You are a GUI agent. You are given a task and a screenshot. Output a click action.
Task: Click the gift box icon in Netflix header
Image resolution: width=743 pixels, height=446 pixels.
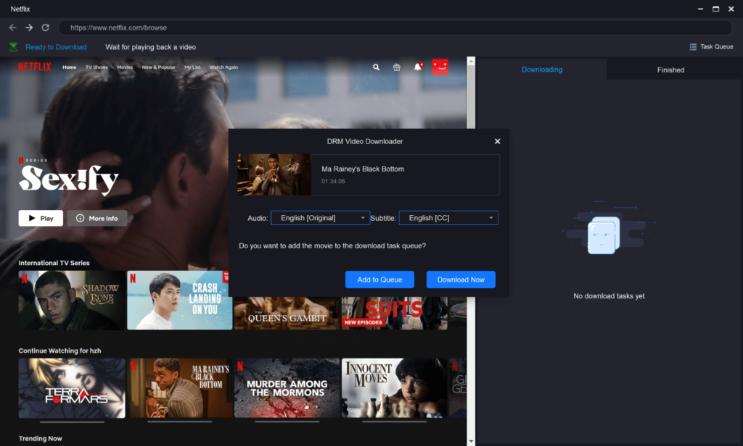point(396,67)
